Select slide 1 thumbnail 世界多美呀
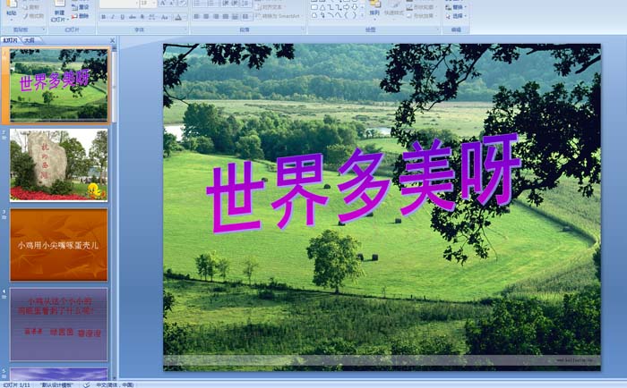The image size is (627, 388). click(x=59, y=84)
